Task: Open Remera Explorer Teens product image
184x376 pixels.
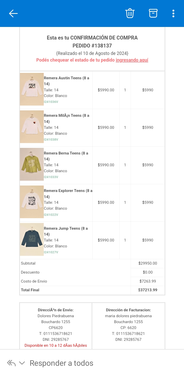Action: pyautogui.click(x=32, y=202)
